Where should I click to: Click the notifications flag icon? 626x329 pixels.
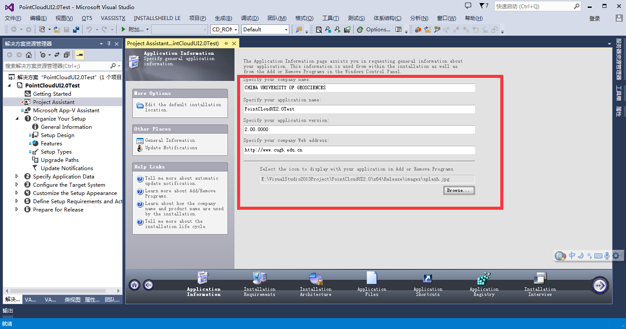point(482,6)
